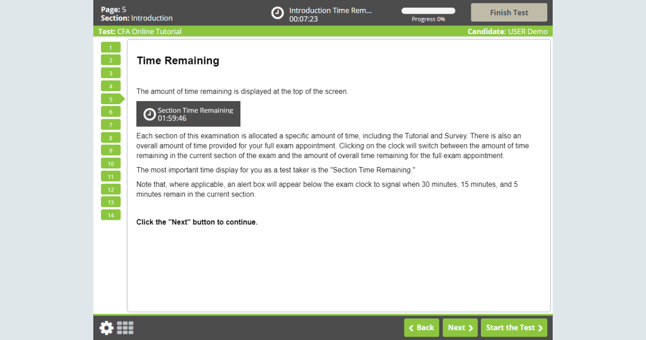Open the page grid overview icon
Viewport: 646px width, 340px height.
pos(125,327)
